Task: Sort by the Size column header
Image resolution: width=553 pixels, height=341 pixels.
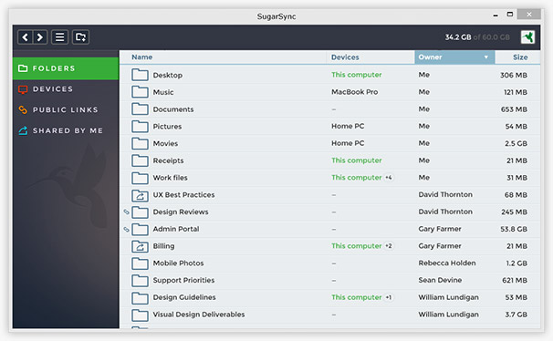Action: click(520, 57)
